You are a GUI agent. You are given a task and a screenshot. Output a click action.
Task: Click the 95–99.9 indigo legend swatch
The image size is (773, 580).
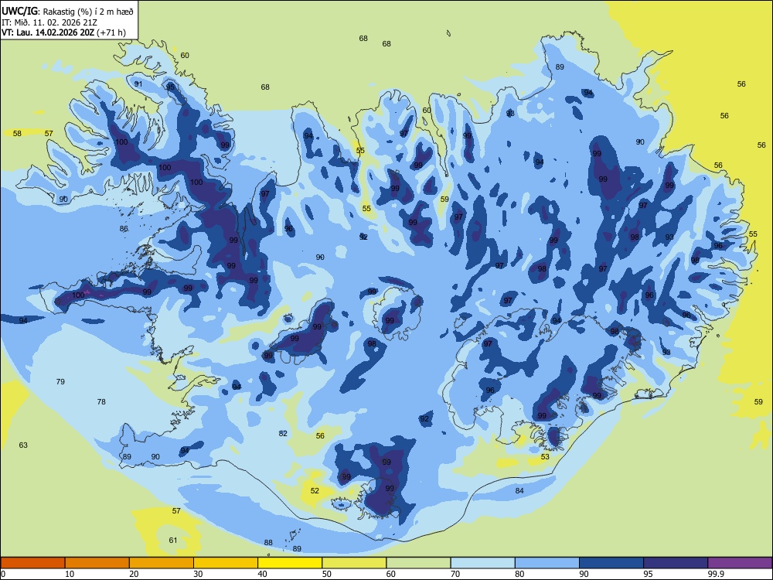tap(676, 563)
